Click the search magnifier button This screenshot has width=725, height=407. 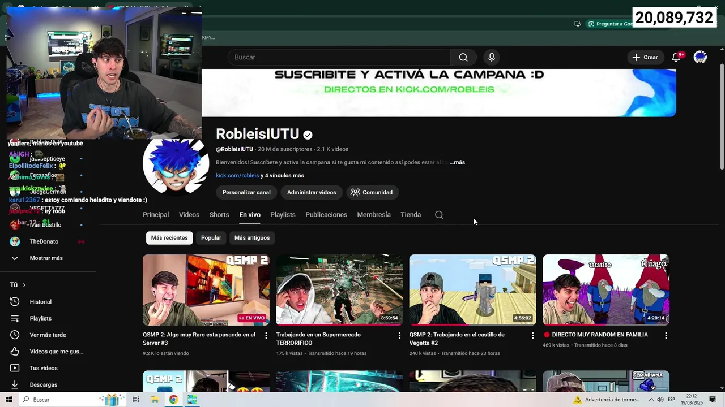tap(463, 57)
